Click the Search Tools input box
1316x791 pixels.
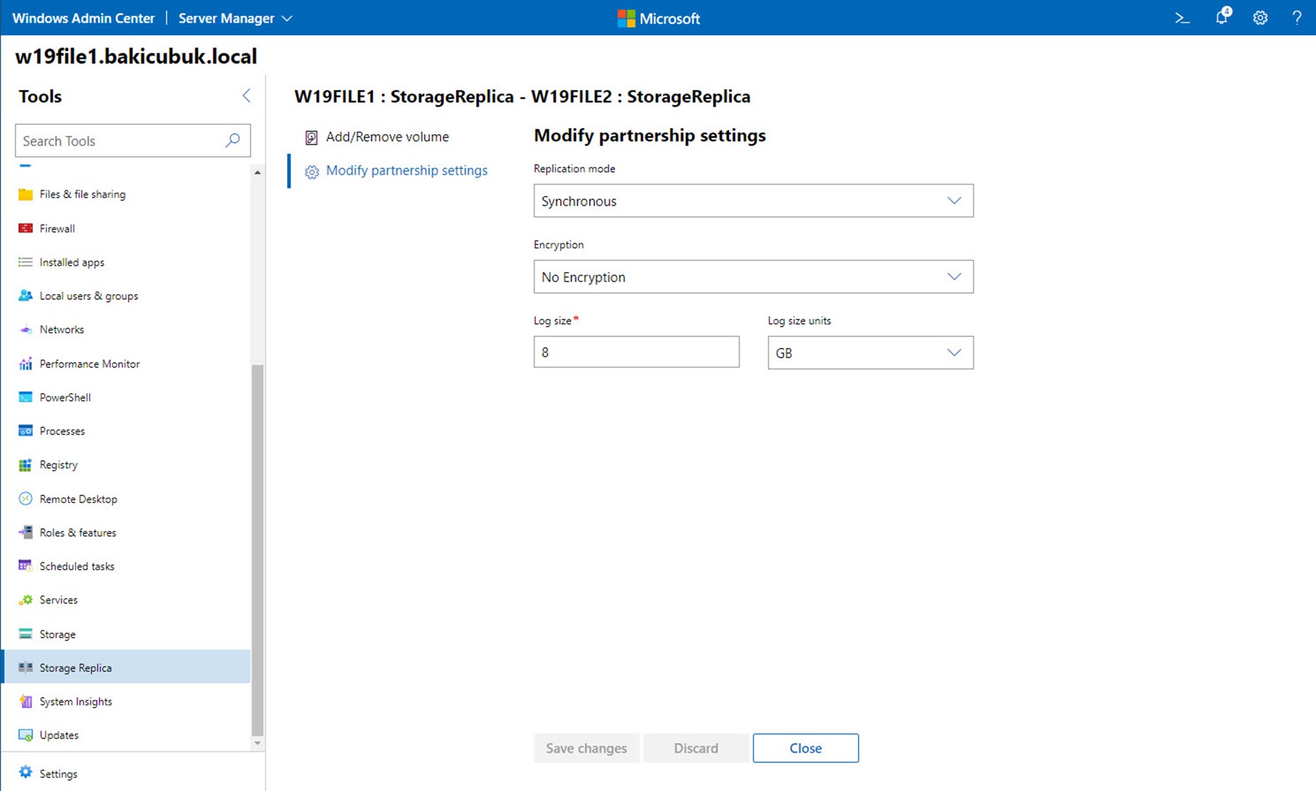point(132,140)
